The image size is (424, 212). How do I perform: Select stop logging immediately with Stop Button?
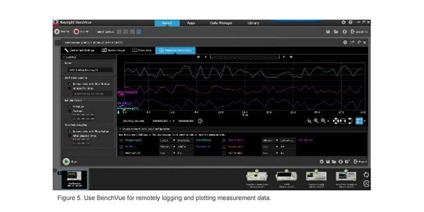pyautogui.click(x=70, y=131)
